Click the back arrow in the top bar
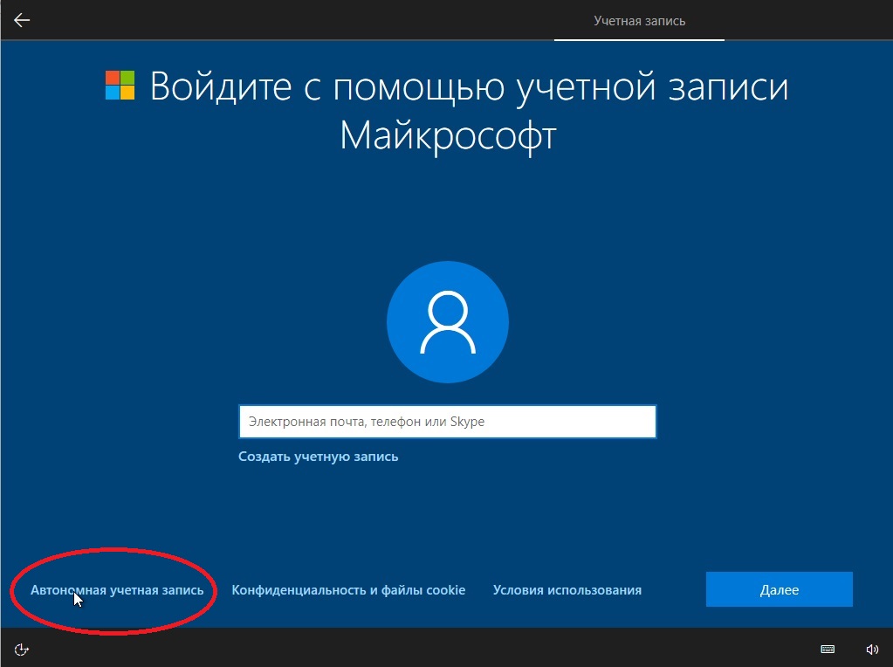 (22, 20)
